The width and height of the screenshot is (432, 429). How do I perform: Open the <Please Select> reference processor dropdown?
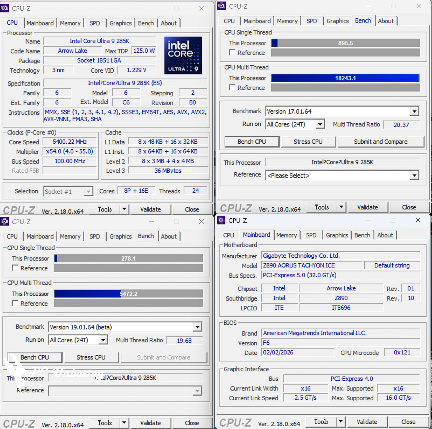coord(414,175)
